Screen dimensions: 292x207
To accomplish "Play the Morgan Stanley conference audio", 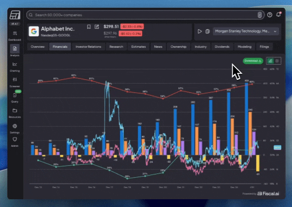I will coord(200,31).
